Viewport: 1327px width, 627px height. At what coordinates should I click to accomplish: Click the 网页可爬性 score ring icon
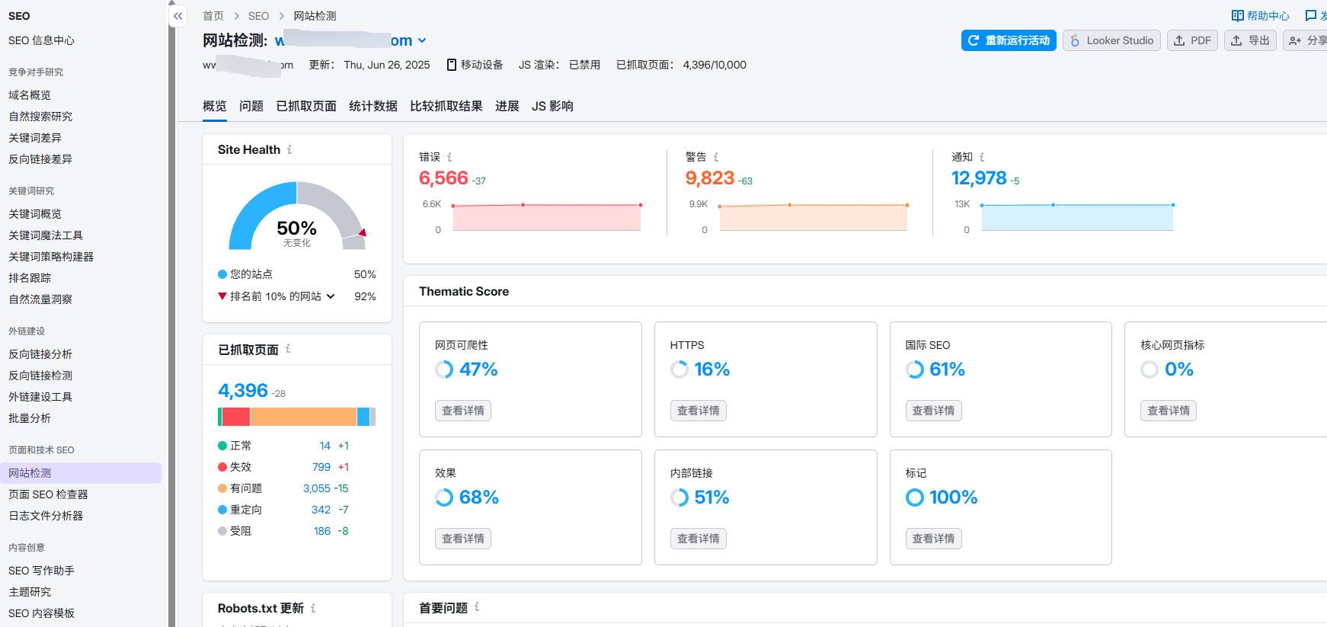pyautogui.click(x=444, y=369)
